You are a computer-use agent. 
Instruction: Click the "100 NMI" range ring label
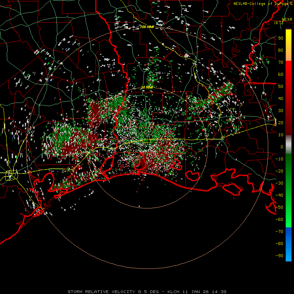pyautogui.click(x=147, y=27)
